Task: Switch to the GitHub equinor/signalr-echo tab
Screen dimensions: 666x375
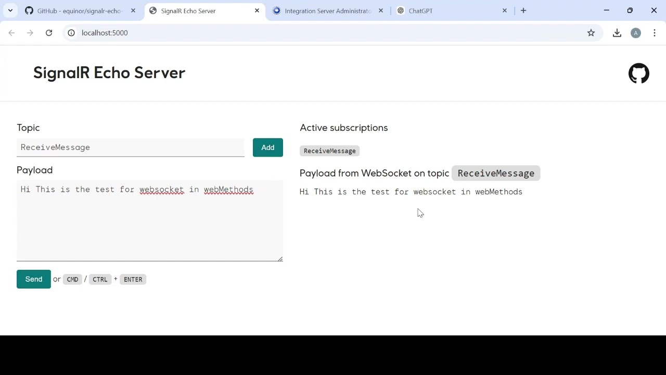Action: click(x=81, y=10)
